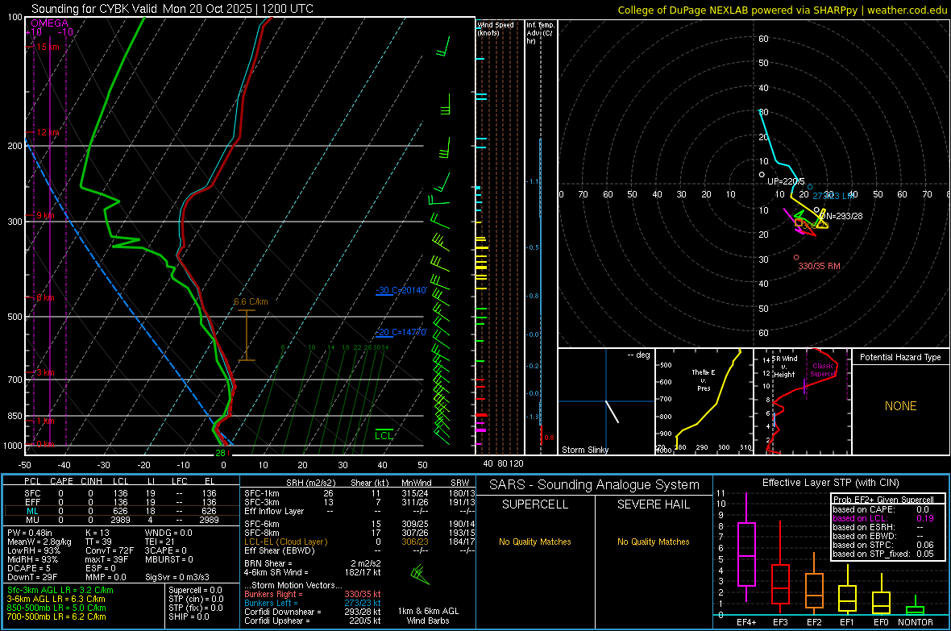Viewport: 951px width, 631px height.
Task: Click the -20 C=14770' level label
Action: (401, 332)
